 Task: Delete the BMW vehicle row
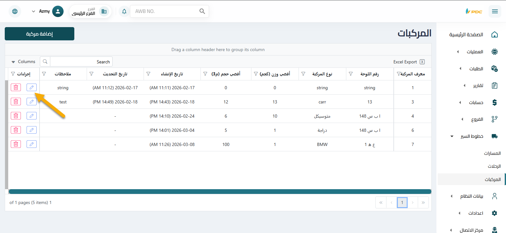coord(16,144)
